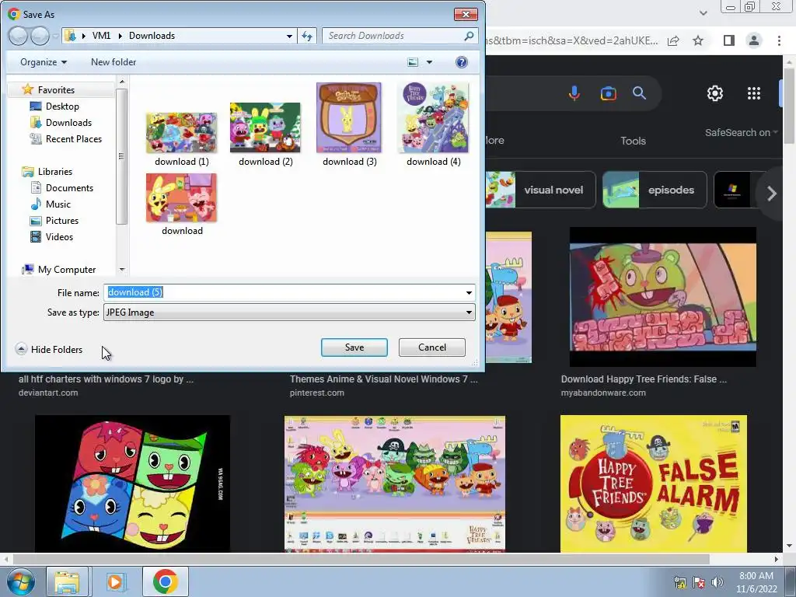Collapse the dialog with Hide Folders

click(49, 349)
